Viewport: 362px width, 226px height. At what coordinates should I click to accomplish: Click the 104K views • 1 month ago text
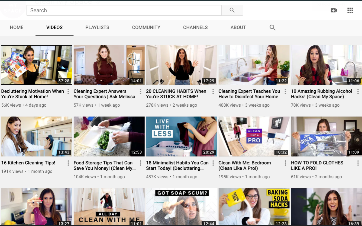pos(99,177)
